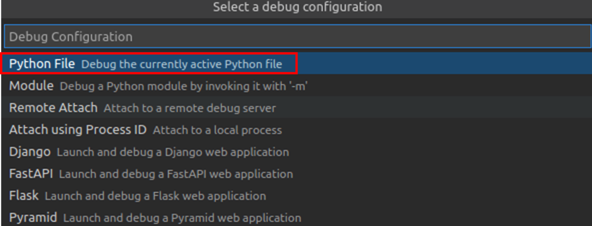Choose the Django configuration
592x226 pixels.
(296, 152)
